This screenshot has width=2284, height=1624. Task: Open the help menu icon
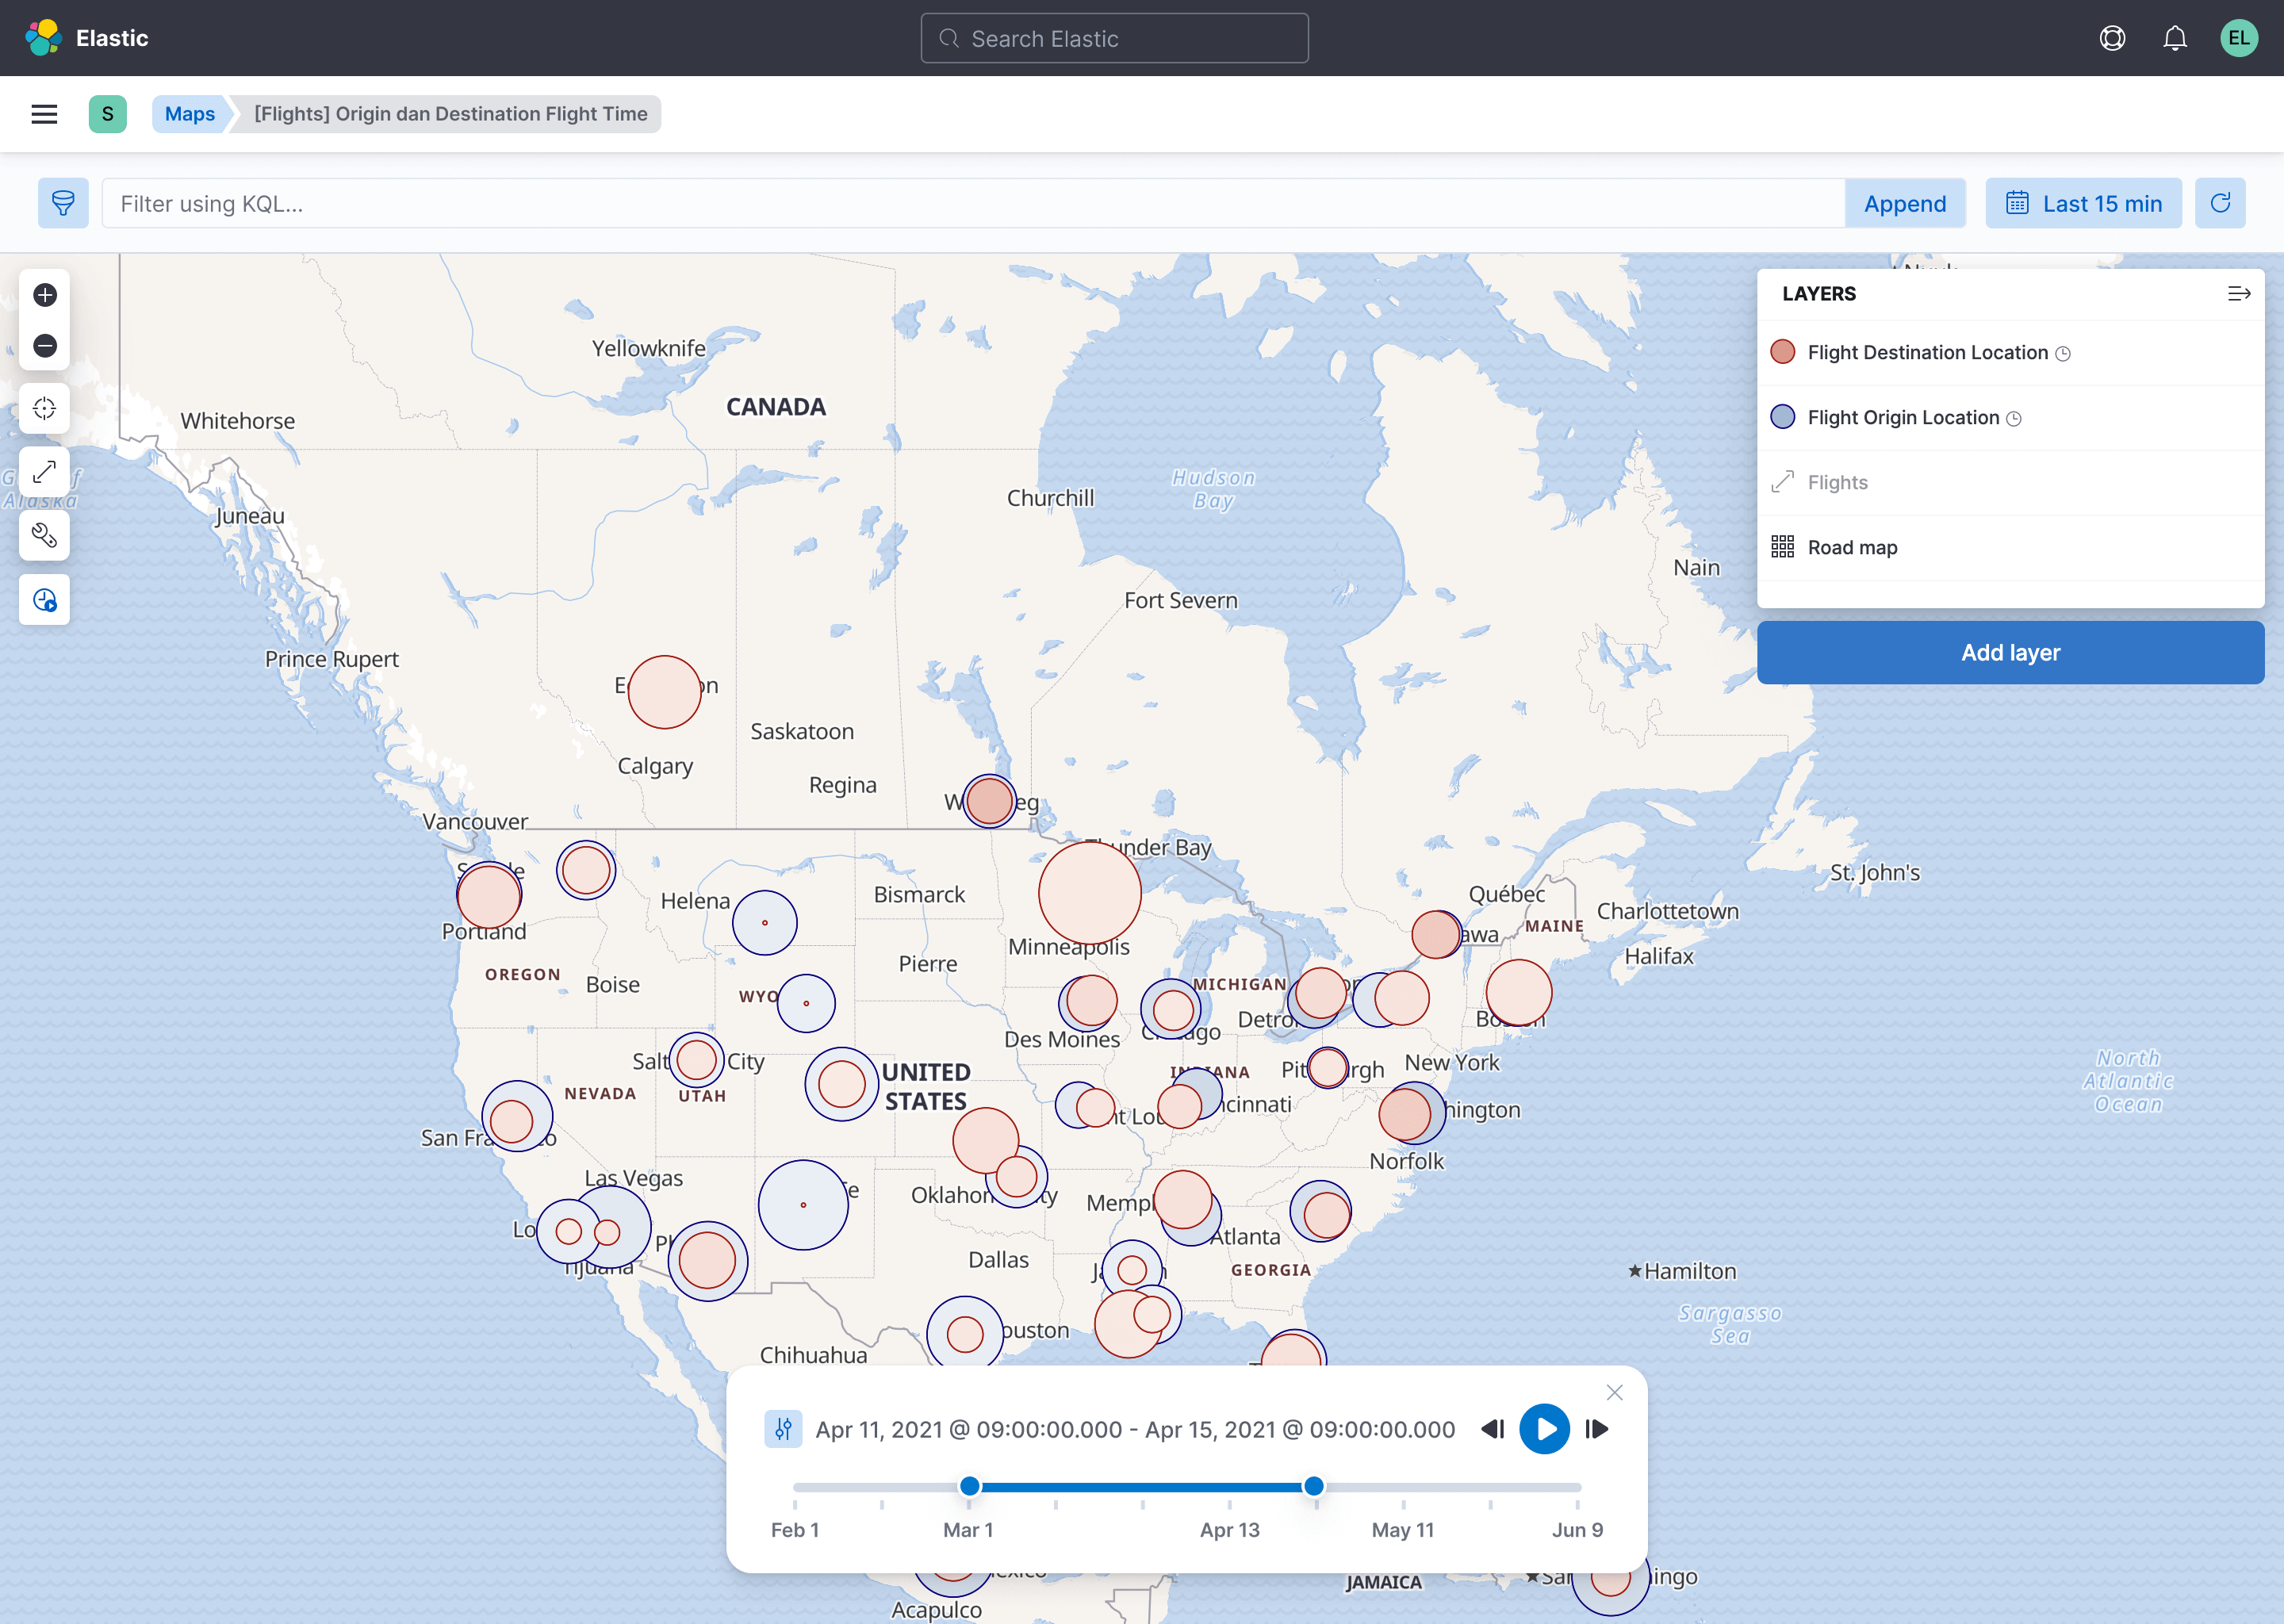(2112, 38)
